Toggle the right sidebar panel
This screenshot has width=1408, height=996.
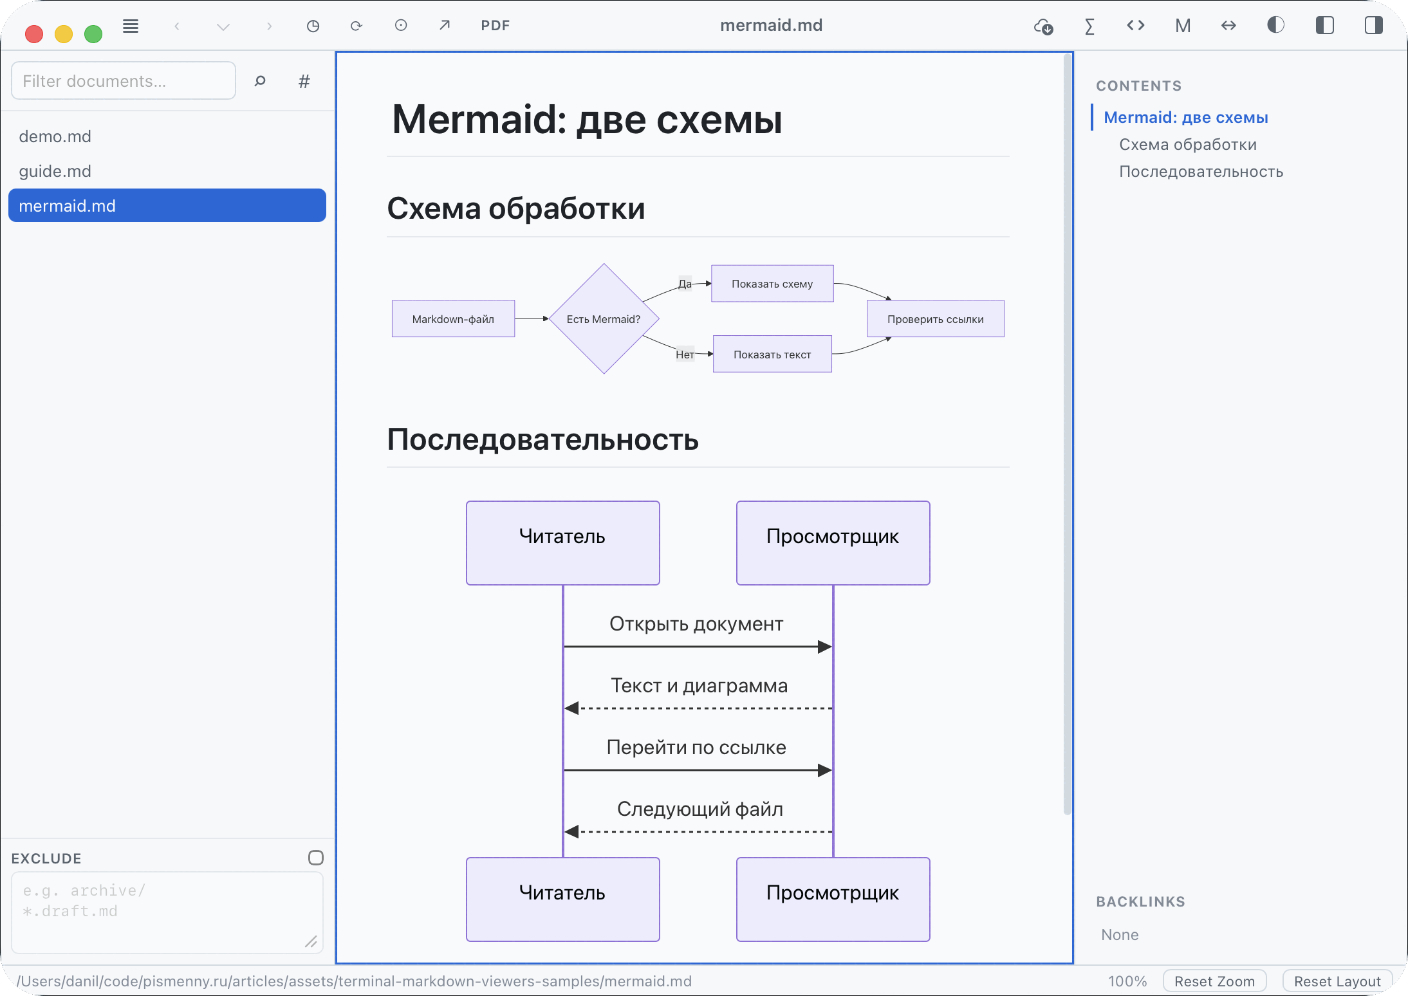click(1374, 25)
